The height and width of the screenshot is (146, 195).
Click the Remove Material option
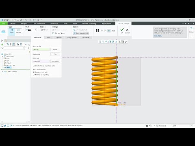click(59, 30)
